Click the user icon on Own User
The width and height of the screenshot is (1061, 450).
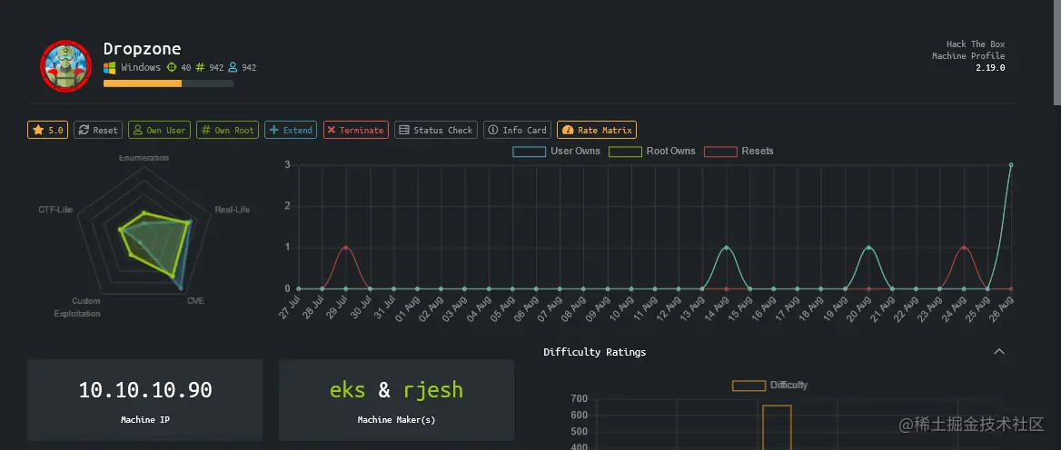(137, 130)
